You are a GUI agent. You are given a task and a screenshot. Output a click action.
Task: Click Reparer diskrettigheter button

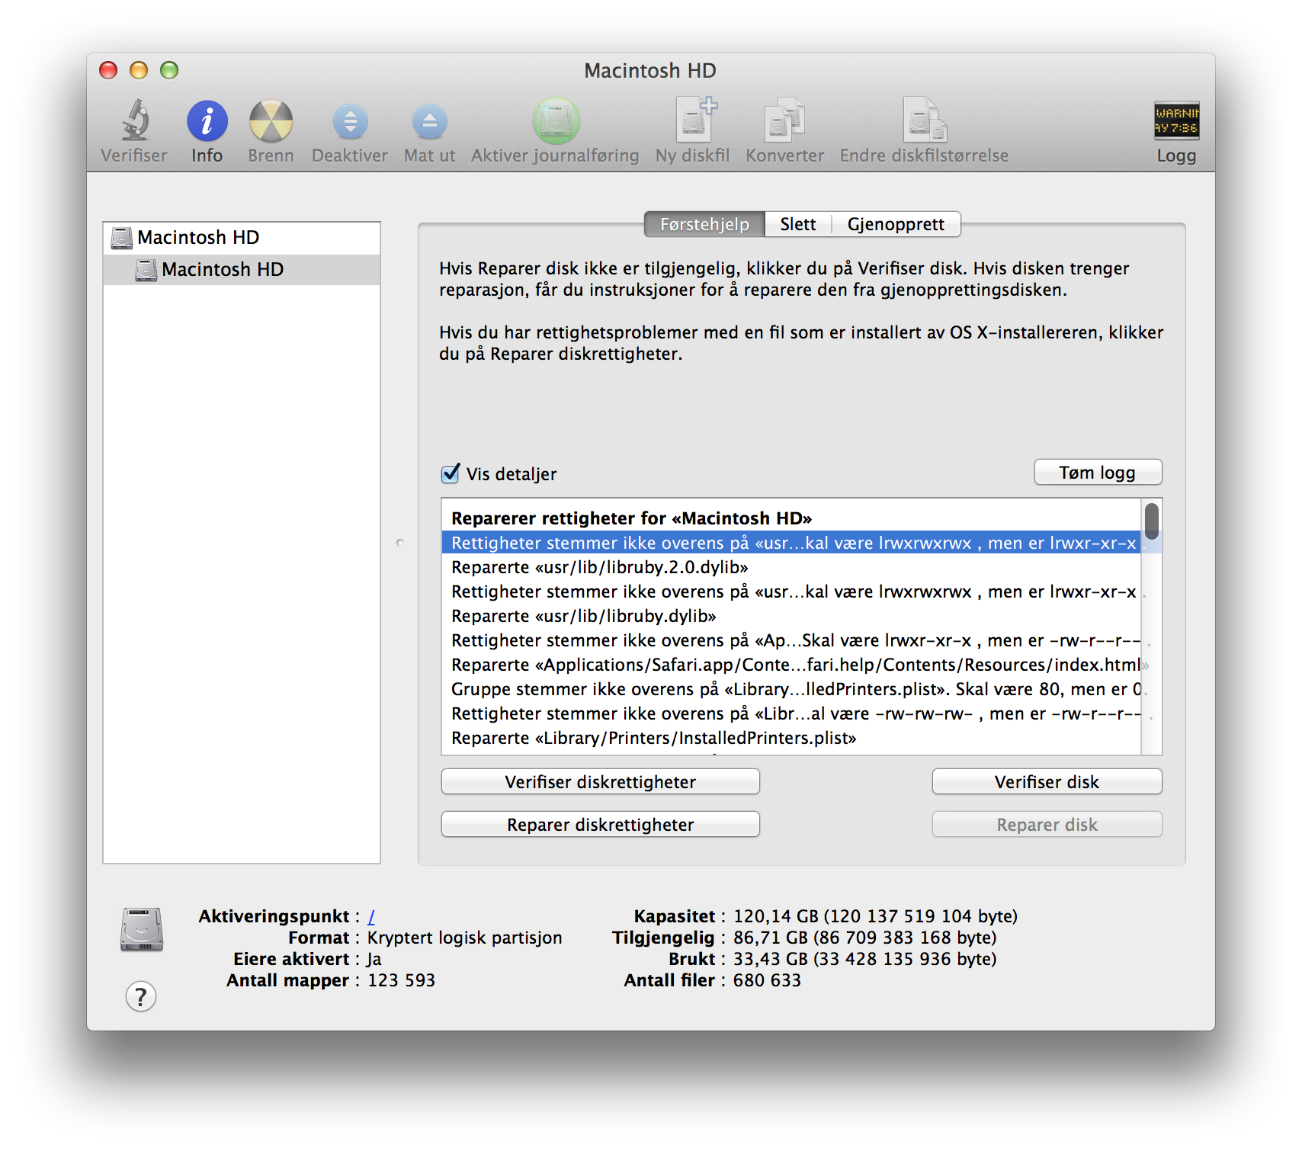coord(600,825)
